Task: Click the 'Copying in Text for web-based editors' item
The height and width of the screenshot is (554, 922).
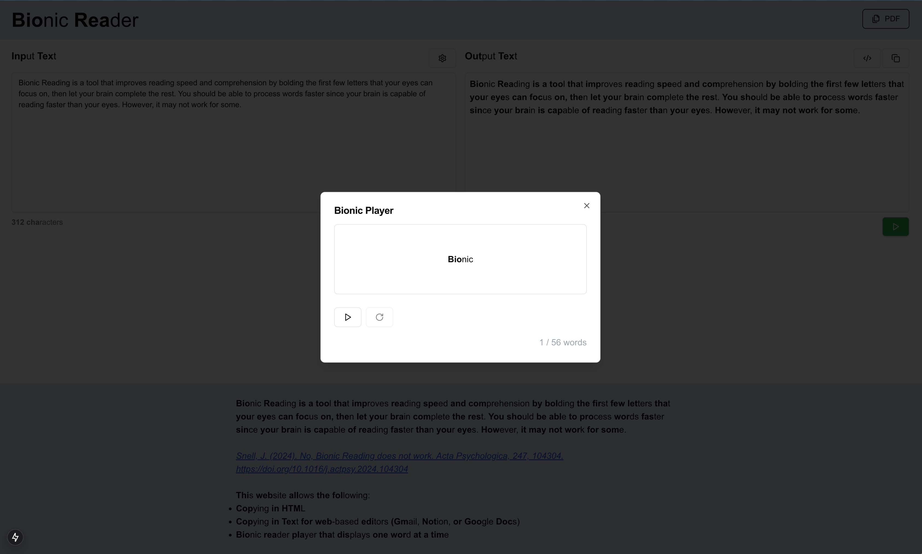Action: 378,521
